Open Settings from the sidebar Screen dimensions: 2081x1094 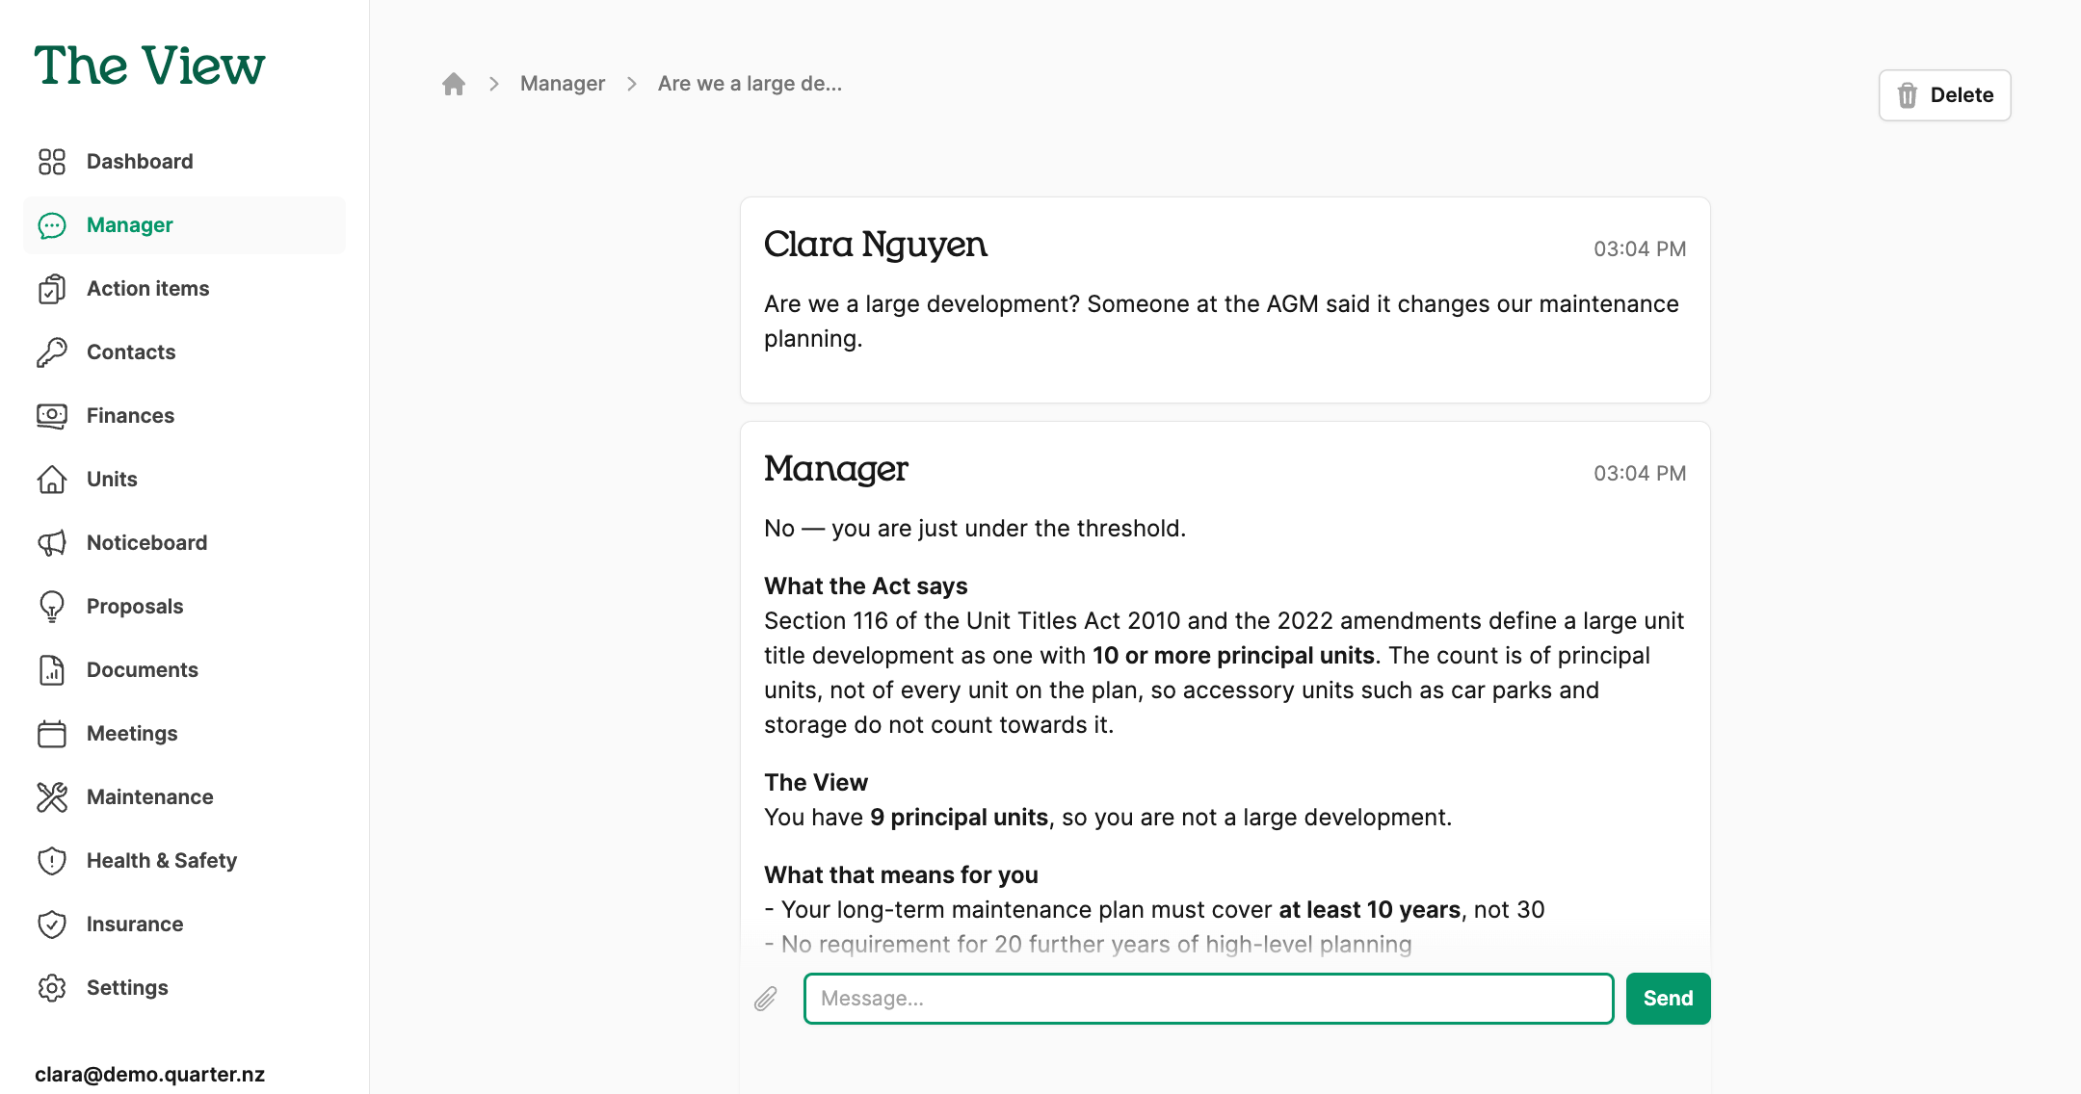tap(184, 988)
